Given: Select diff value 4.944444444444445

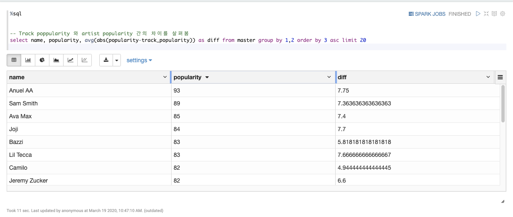Looking at the screenshot, I should (x=417, y=168).
